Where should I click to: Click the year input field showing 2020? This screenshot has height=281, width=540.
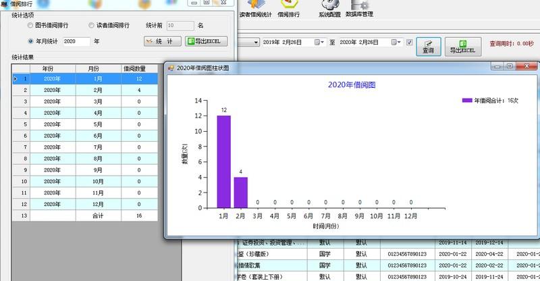click(x=76, y=41)
